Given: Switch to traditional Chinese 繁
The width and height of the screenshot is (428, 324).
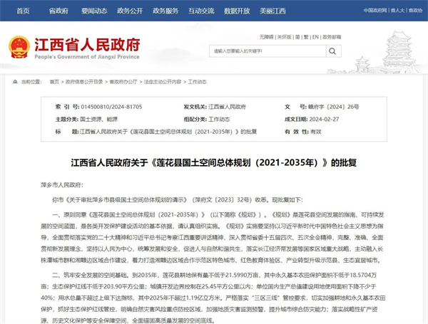Looking at the screenshot, I should 306,37.
